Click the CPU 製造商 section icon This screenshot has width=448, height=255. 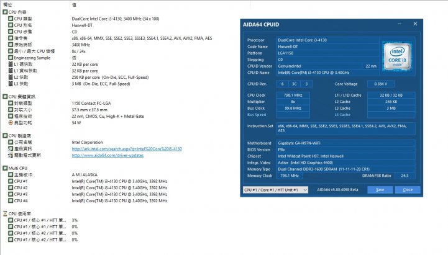pyautogui.click(x=5, y=135)
